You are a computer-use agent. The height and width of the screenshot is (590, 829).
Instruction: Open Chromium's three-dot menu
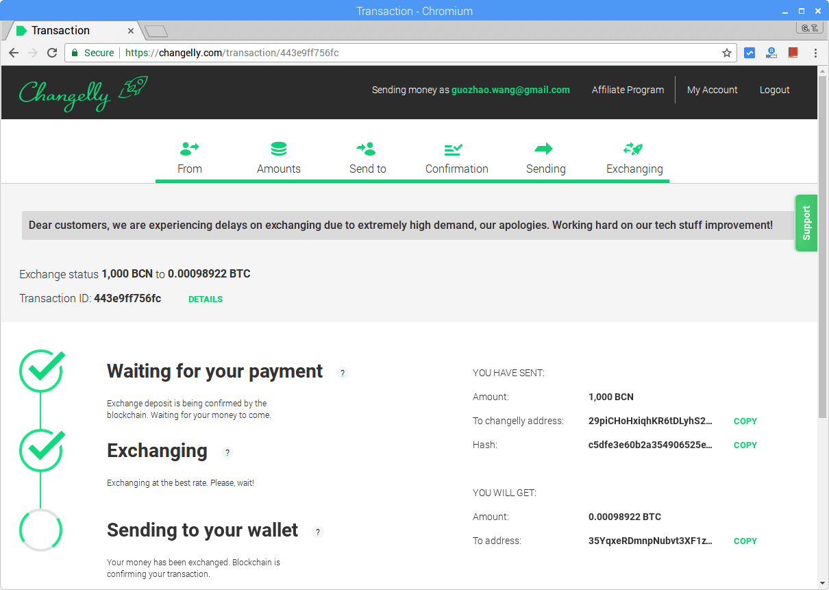click(x=815, y=52)
